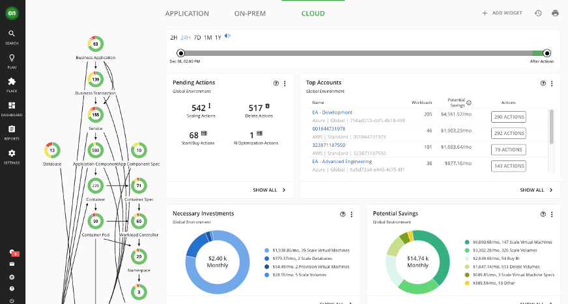Click the 290 Actions button

509,117
